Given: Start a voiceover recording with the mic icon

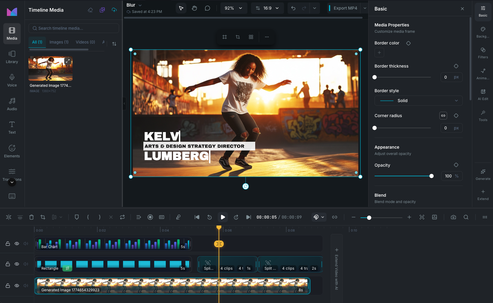Looking at the screenshot, I should click(178, 217).
